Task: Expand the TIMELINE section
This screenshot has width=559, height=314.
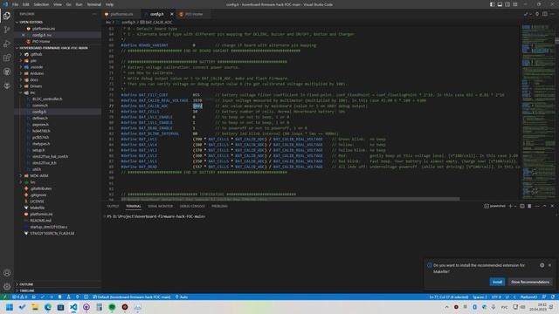Action: (x=27, y=290)
